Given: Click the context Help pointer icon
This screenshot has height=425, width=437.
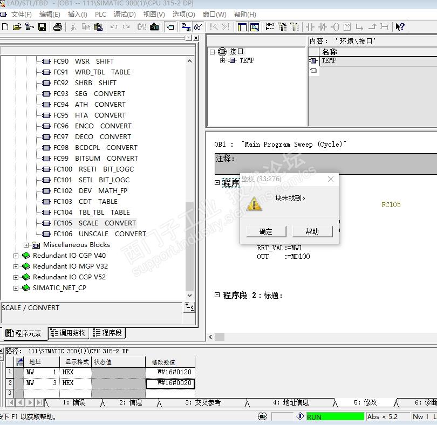Looking at the screenshot, I should click(x=400, y=27).
